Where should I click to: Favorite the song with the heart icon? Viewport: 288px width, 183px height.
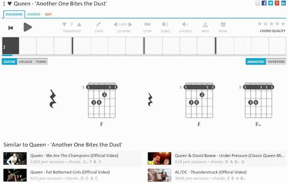click(10, 4)
